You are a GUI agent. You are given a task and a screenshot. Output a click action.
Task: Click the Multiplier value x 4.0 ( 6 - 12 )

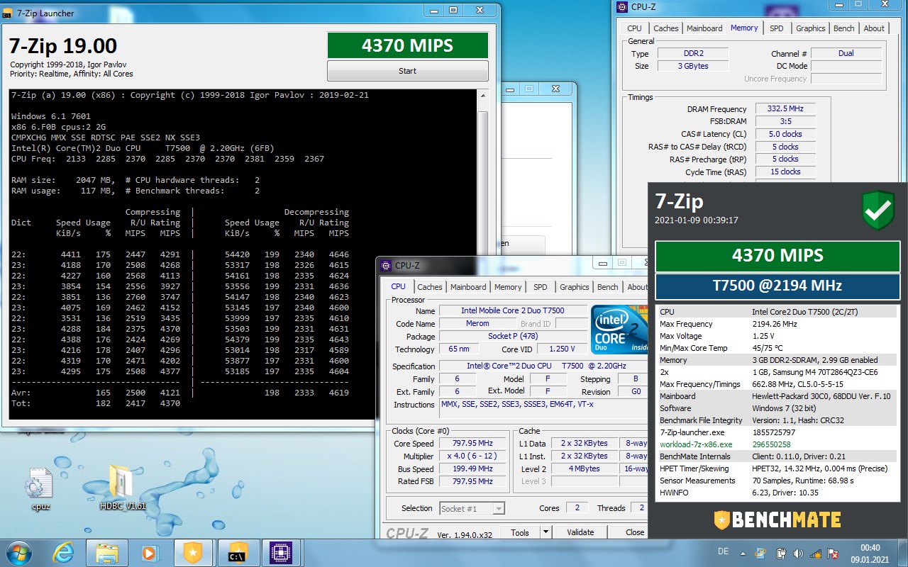coord(474,456)
